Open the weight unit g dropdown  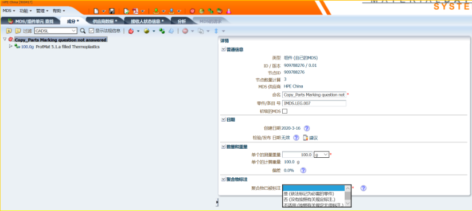tap(325, 154)
